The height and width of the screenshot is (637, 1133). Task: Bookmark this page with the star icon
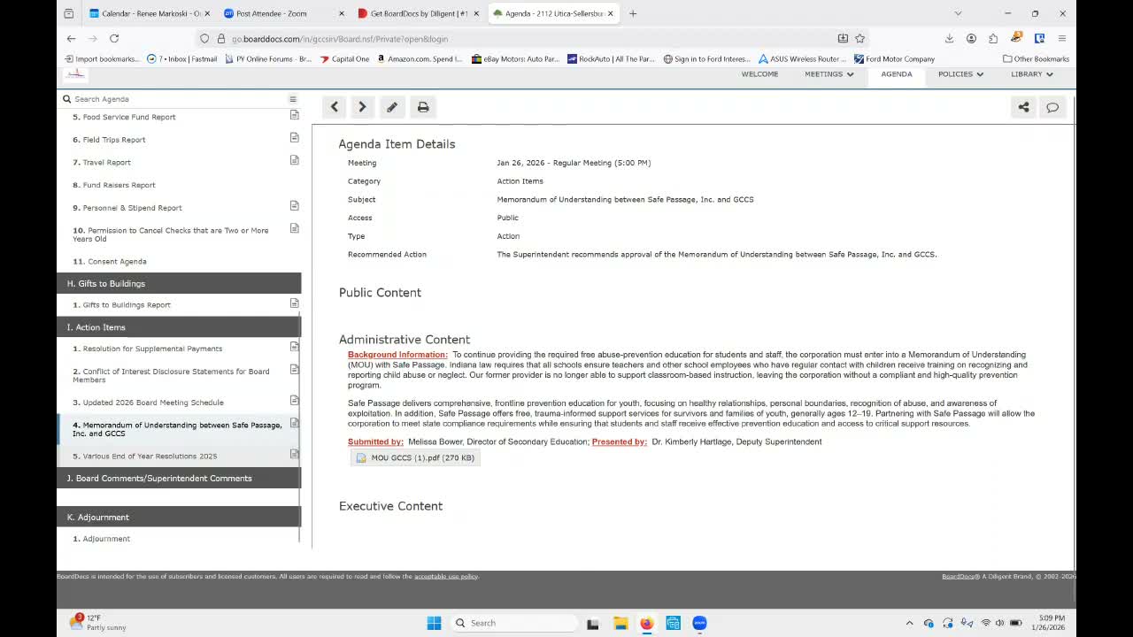859,39
